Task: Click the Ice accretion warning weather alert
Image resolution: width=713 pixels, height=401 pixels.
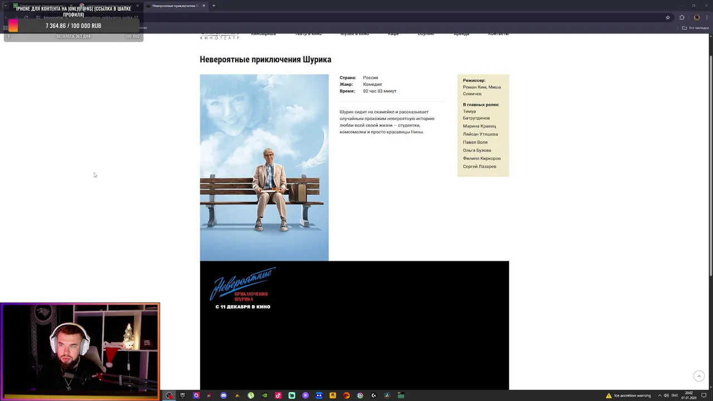Action: [628, 395]
